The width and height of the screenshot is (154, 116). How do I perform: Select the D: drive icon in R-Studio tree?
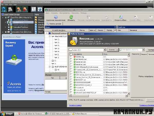[x=56, y=43]
